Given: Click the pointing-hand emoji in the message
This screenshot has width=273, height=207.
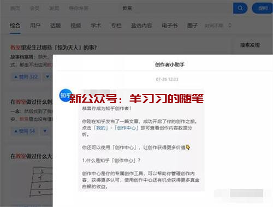Looking at the screenshot, I should 188,147.
